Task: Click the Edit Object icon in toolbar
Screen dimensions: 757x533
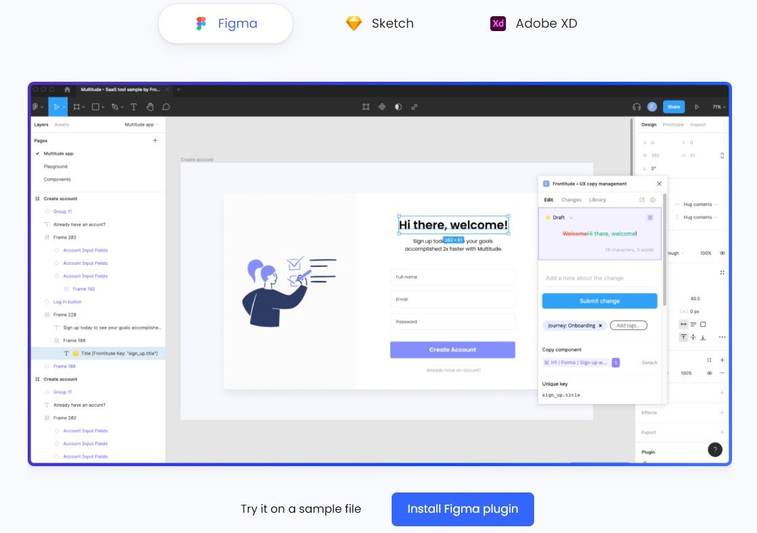Action: pyautogui.click(x=366, y=107)
